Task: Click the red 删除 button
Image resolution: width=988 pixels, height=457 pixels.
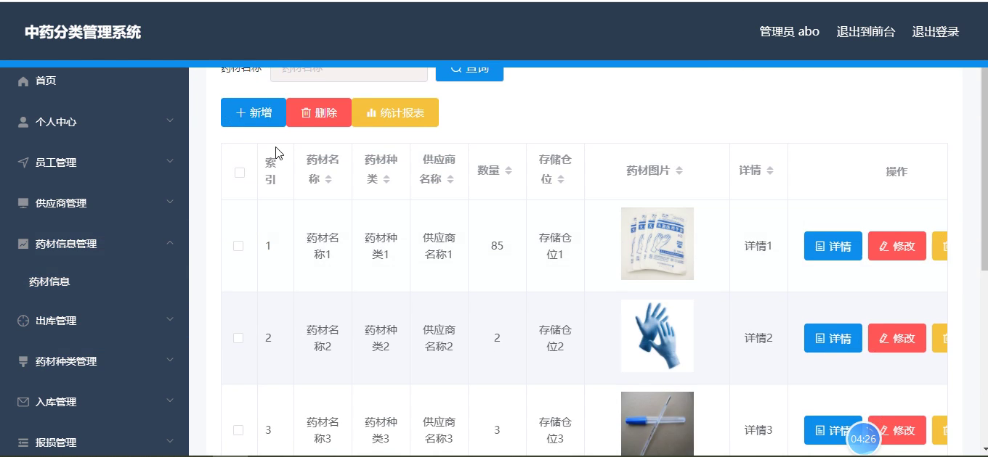Action: [x=319, y=112]
